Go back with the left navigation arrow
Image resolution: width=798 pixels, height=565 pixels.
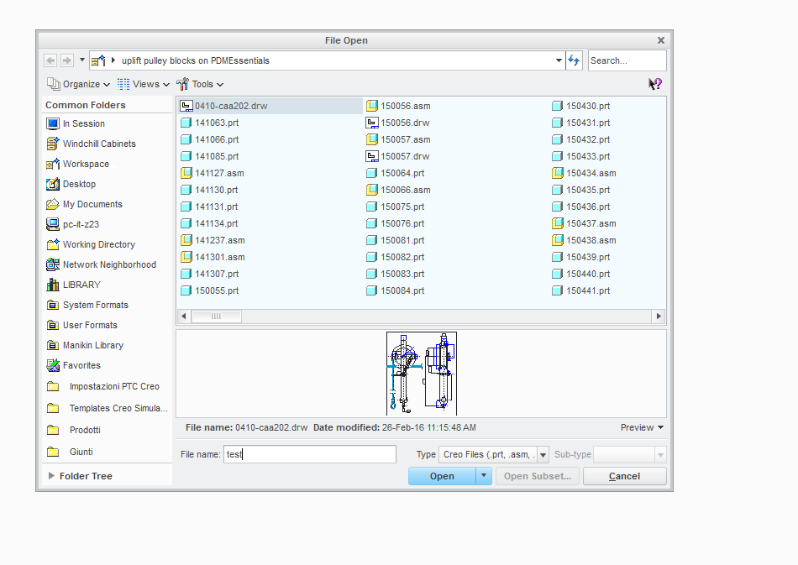(x=50, y=60)
